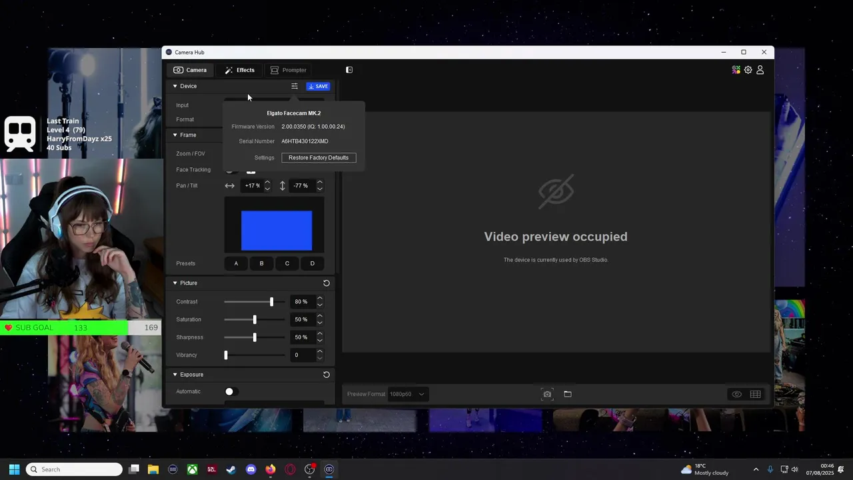853x480 pixels.
Task: Click the pan value field +17 %
Action: 253,186
